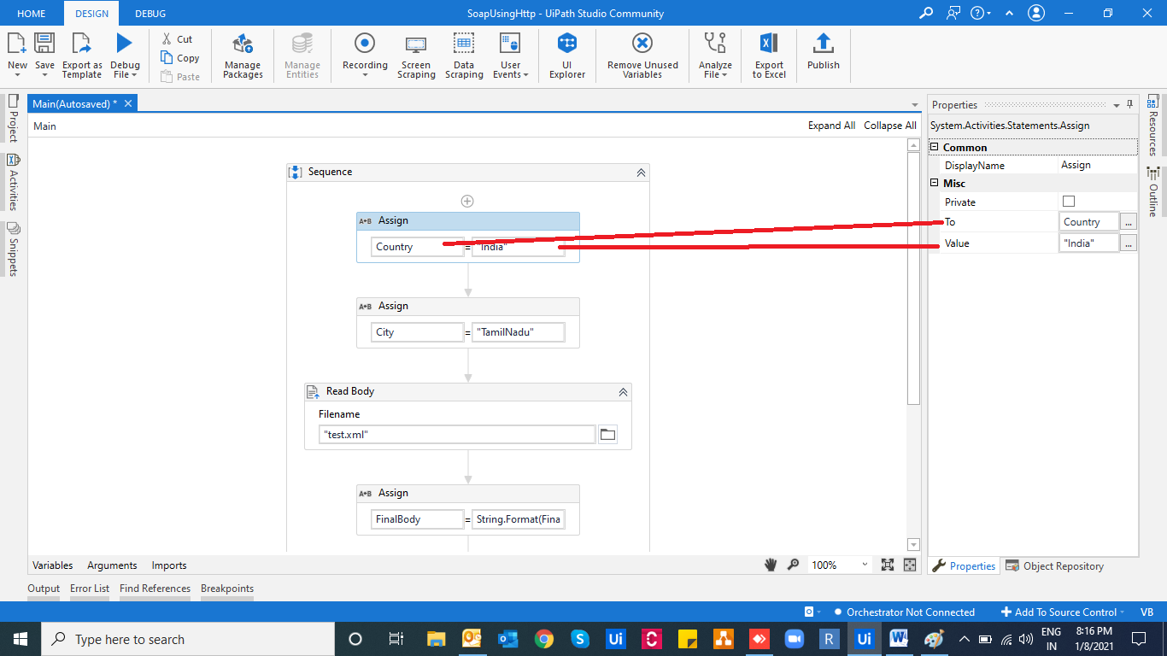Open the zoom percentage dropdown
Viewport: 1167px width, 656px height.
click(865, 565)
